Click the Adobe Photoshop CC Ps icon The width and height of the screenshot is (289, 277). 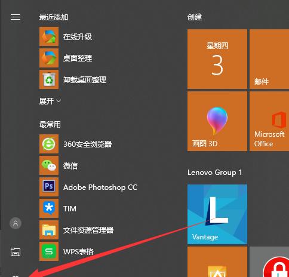[x=49, y=187]
